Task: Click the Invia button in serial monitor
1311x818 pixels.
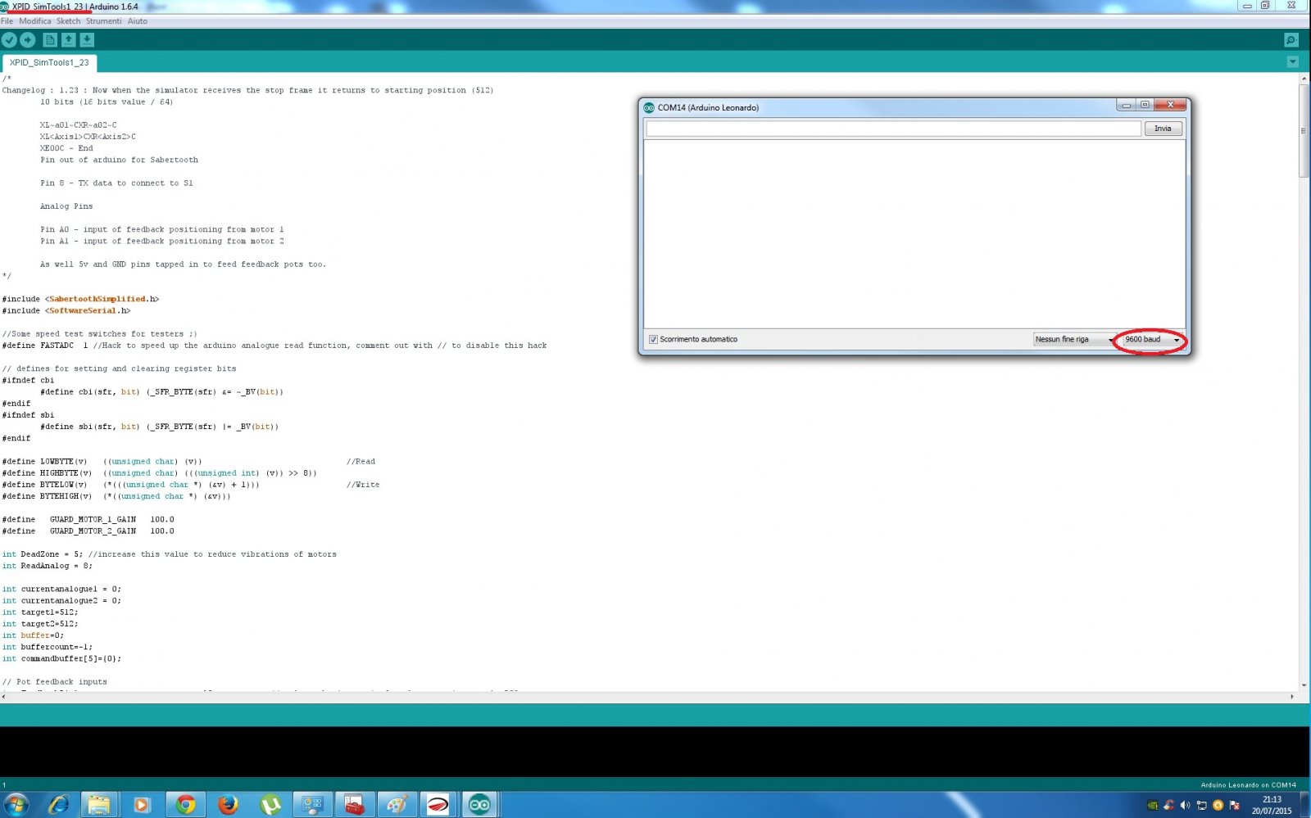Action: (x=1163, y=129)
